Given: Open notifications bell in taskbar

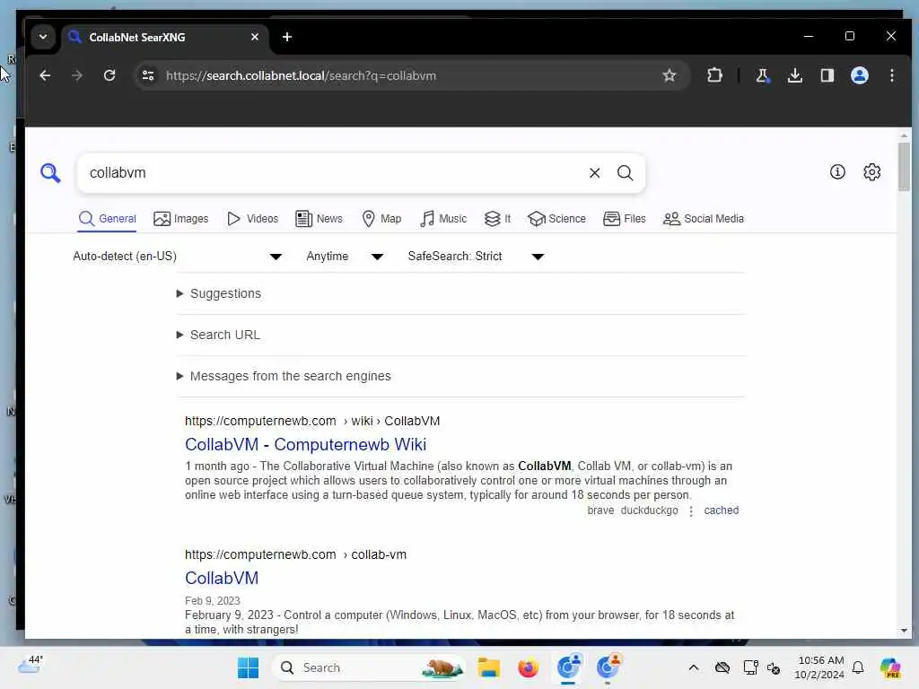Looking at the screenshot, I should click(858, 667).
